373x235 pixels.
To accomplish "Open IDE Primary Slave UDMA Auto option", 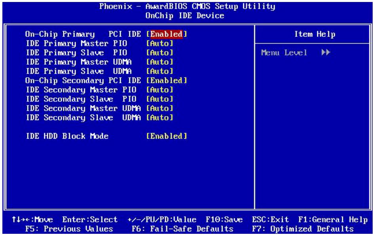I will pyautogui.click(x=160, y=71).
